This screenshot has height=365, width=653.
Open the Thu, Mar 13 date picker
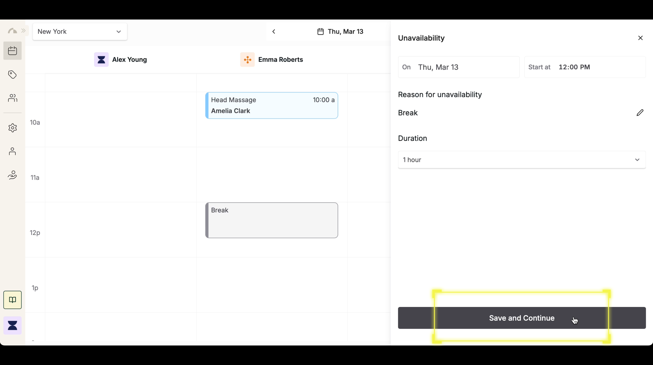click(340, 32)
